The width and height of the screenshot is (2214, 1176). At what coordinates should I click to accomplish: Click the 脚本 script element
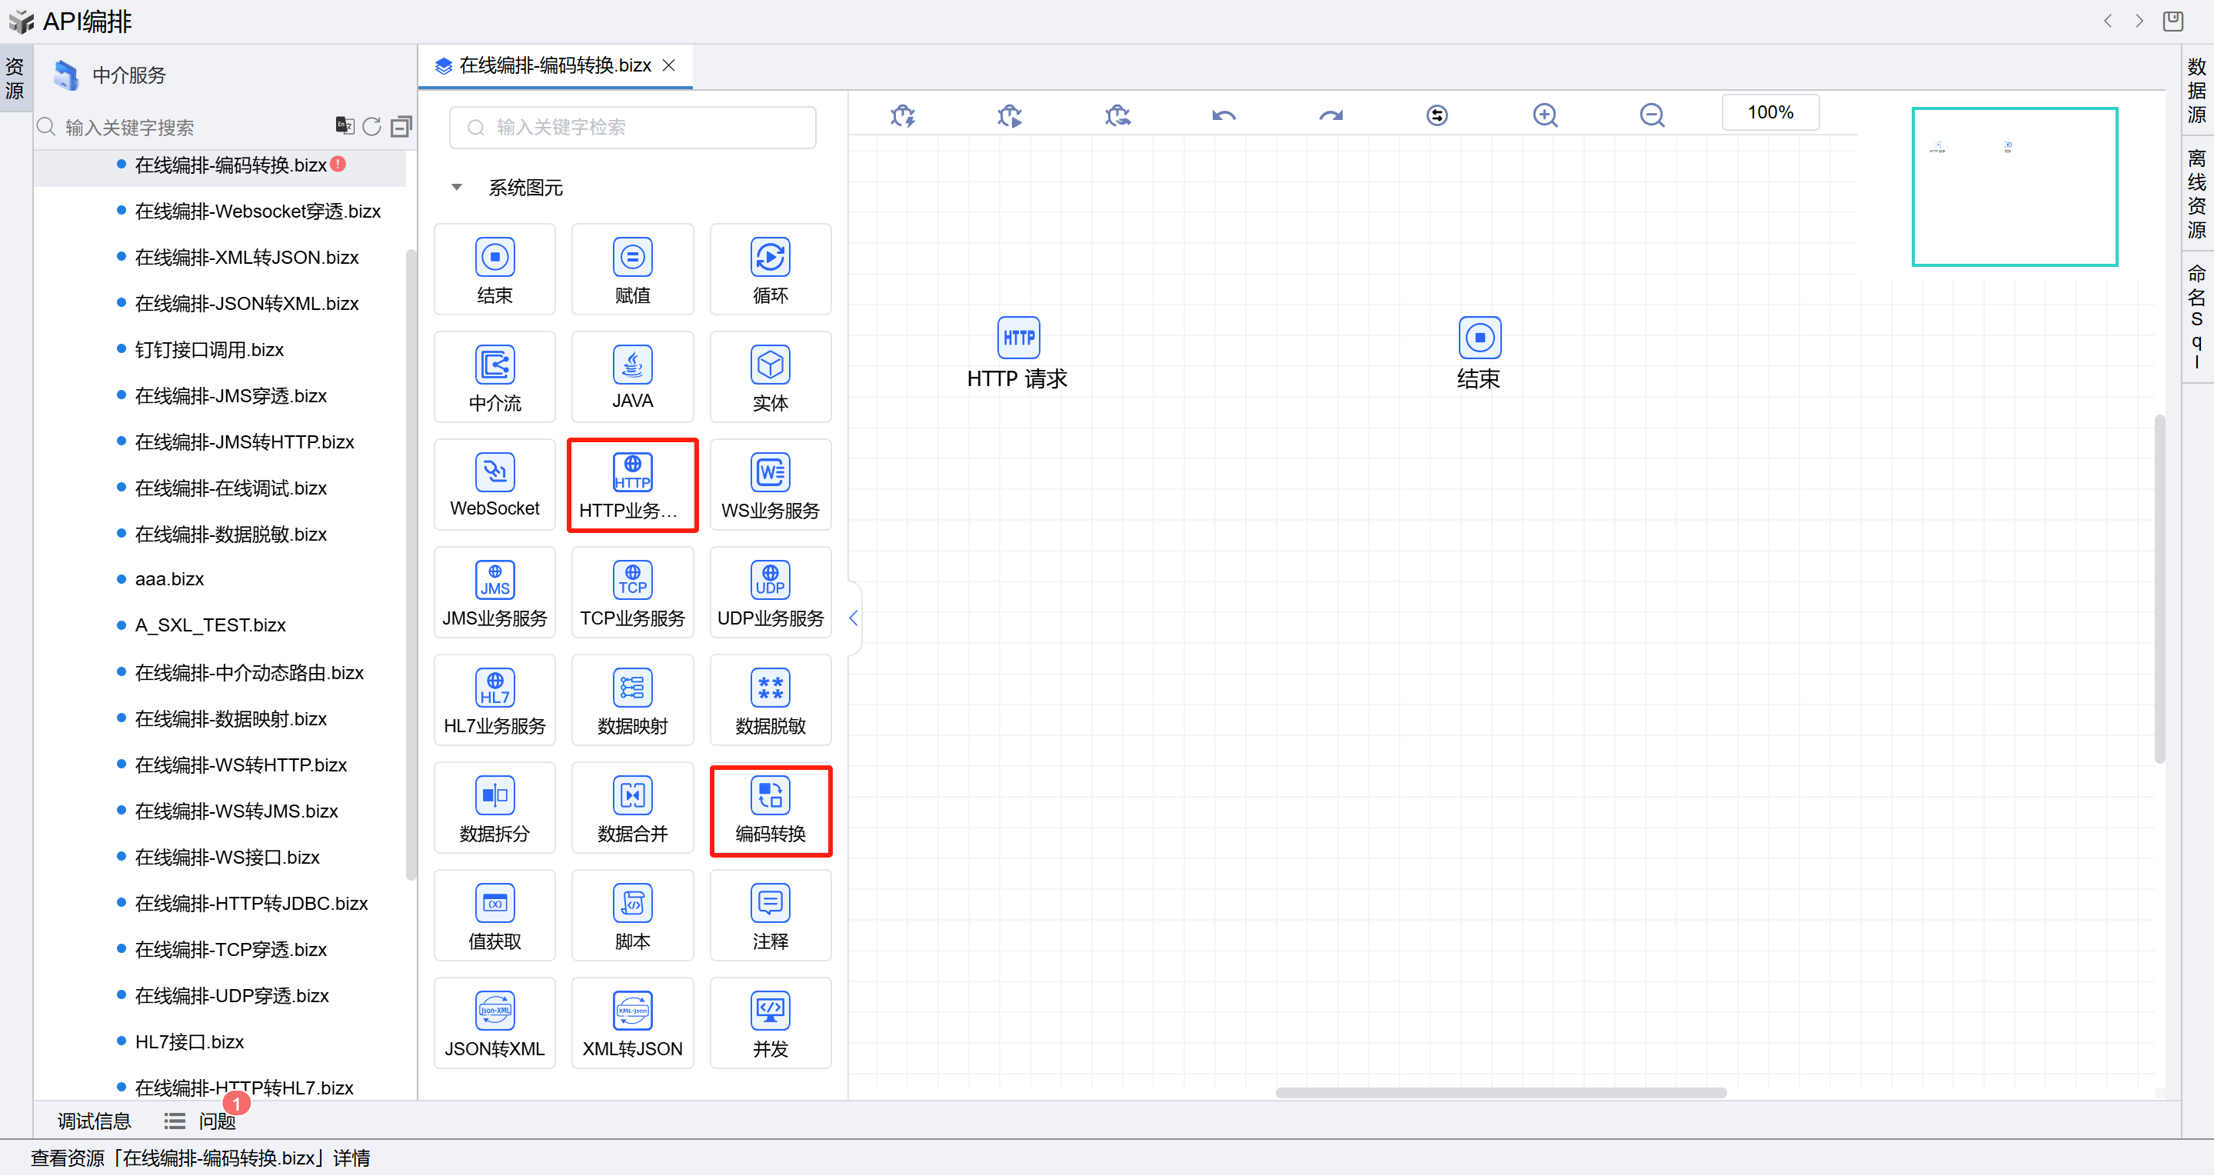click(631, 916)
